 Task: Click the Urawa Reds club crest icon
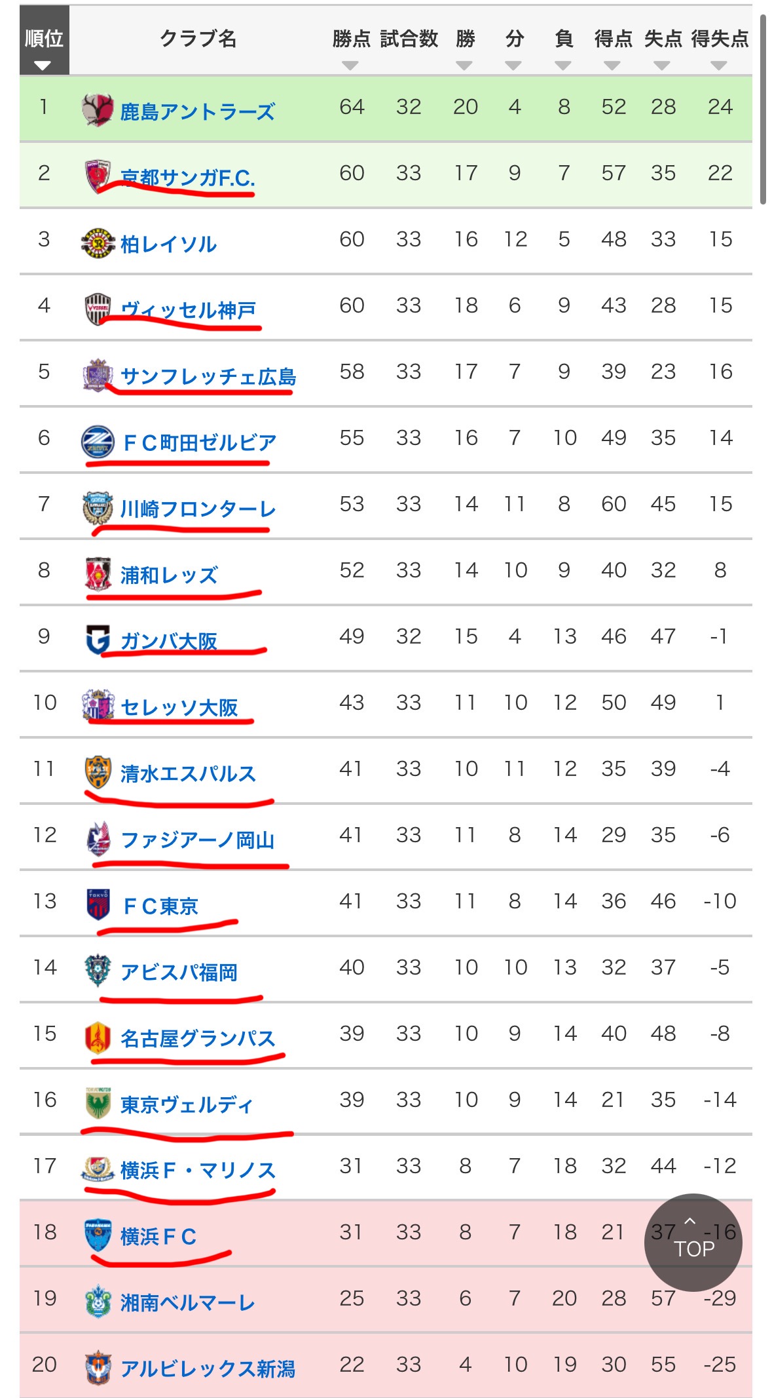tap(98, 573)
